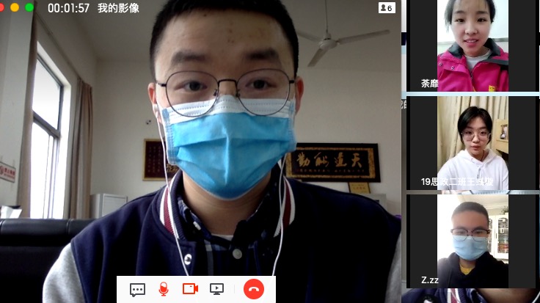The width and height of the screenshot is (540, 303).
Task: Enter full screen with the green dot
Action: coord(29,7)
